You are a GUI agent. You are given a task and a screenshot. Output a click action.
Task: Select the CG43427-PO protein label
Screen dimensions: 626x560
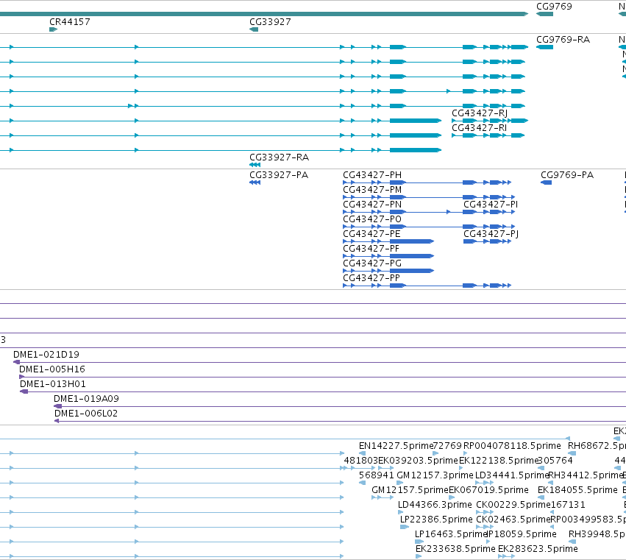372,219
